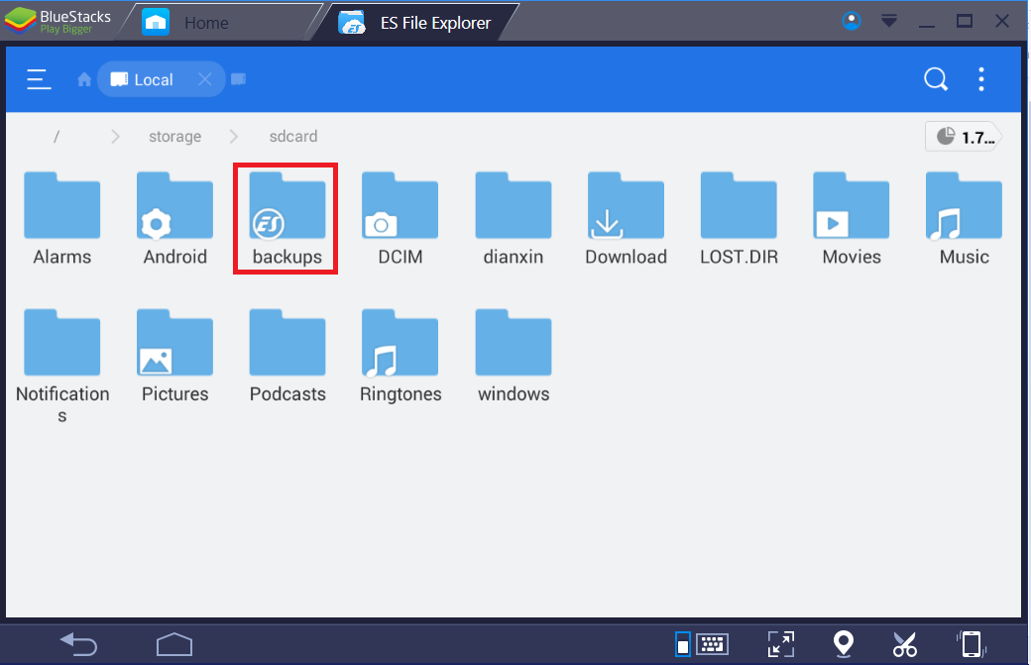Open the three-dot overflow menu
Image resolution: width=1031 pixels, height=665 pixels.
[981, 79]
